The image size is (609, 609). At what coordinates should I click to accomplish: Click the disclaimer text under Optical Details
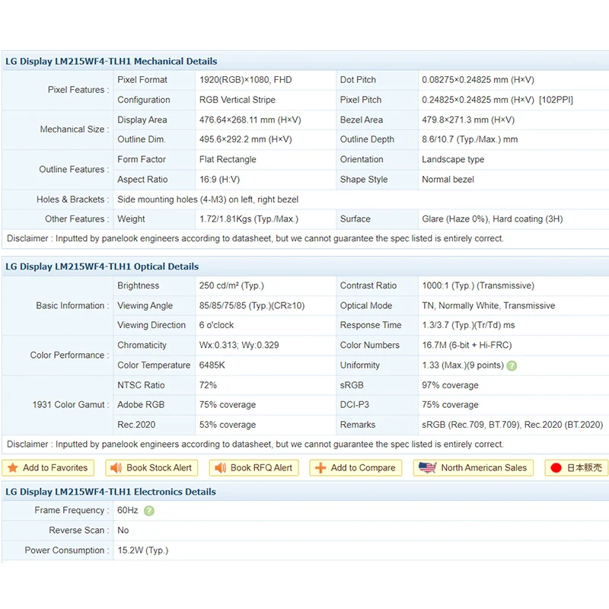tap(255, 445)
